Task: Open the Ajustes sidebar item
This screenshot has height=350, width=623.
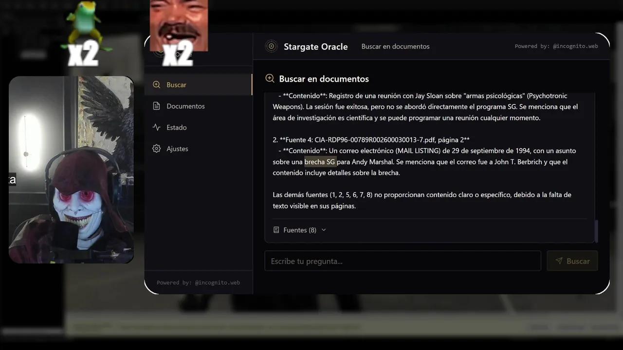Action: (199, 149)
